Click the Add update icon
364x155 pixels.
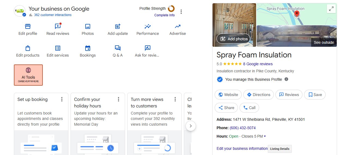coord(118,26)
